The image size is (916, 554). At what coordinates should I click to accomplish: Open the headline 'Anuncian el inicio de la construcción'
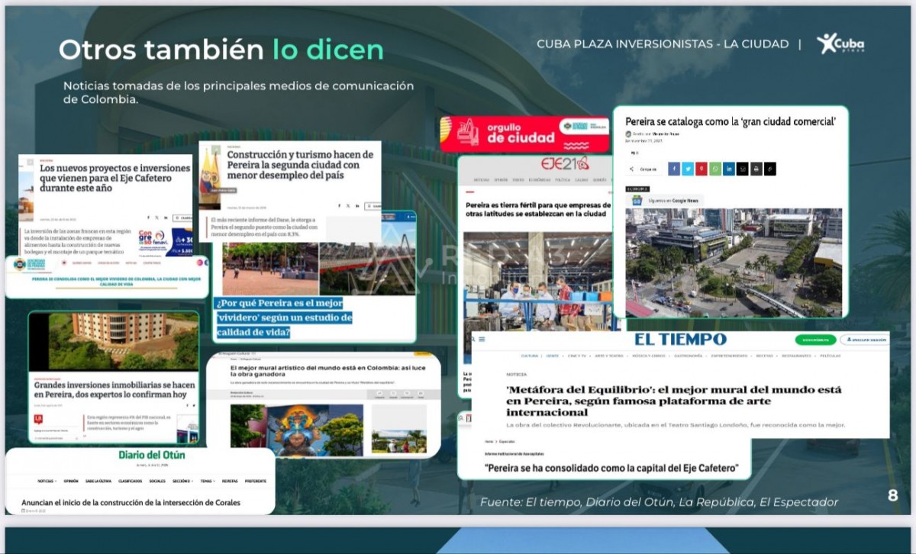click(x=131, y=503)
